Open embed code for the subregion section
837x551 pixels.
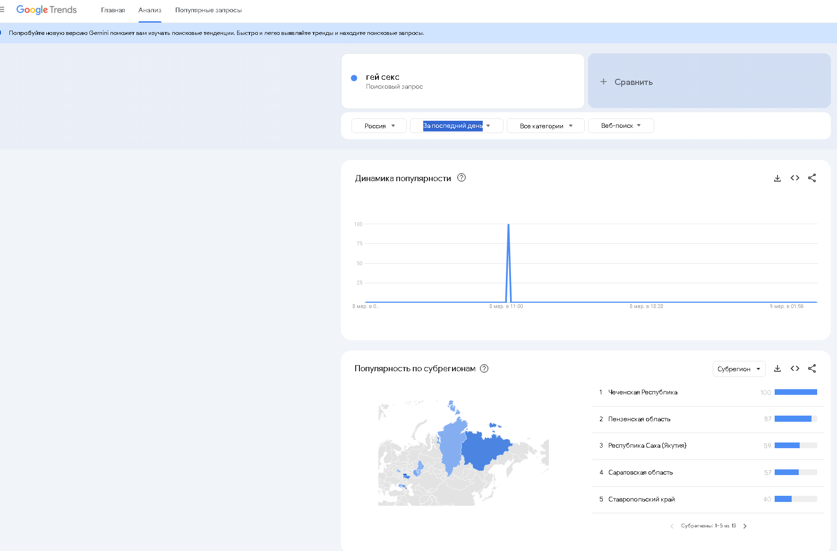[x=795, y=369]
